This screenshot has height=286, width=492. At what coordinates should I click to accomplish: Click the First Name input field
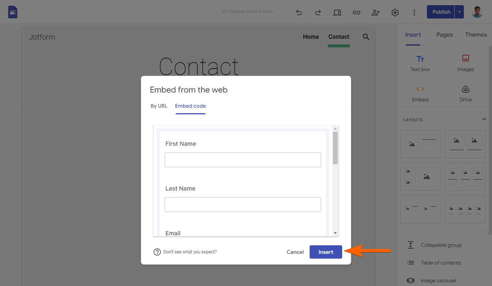[243, 160]
